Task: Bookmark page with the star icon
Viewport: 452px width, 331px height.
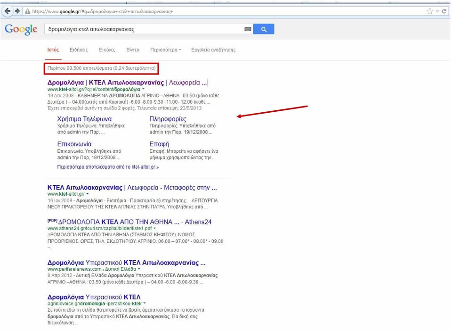Action: coord(430,11)
